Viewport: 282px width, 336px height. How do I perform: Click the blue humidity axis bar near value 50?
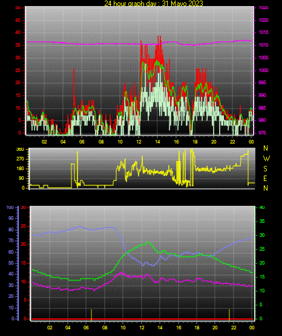click(18, 263)
